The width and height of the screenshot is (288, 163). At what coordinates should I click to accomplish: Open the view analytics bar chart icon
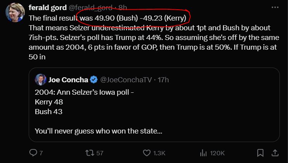(203, 153)
